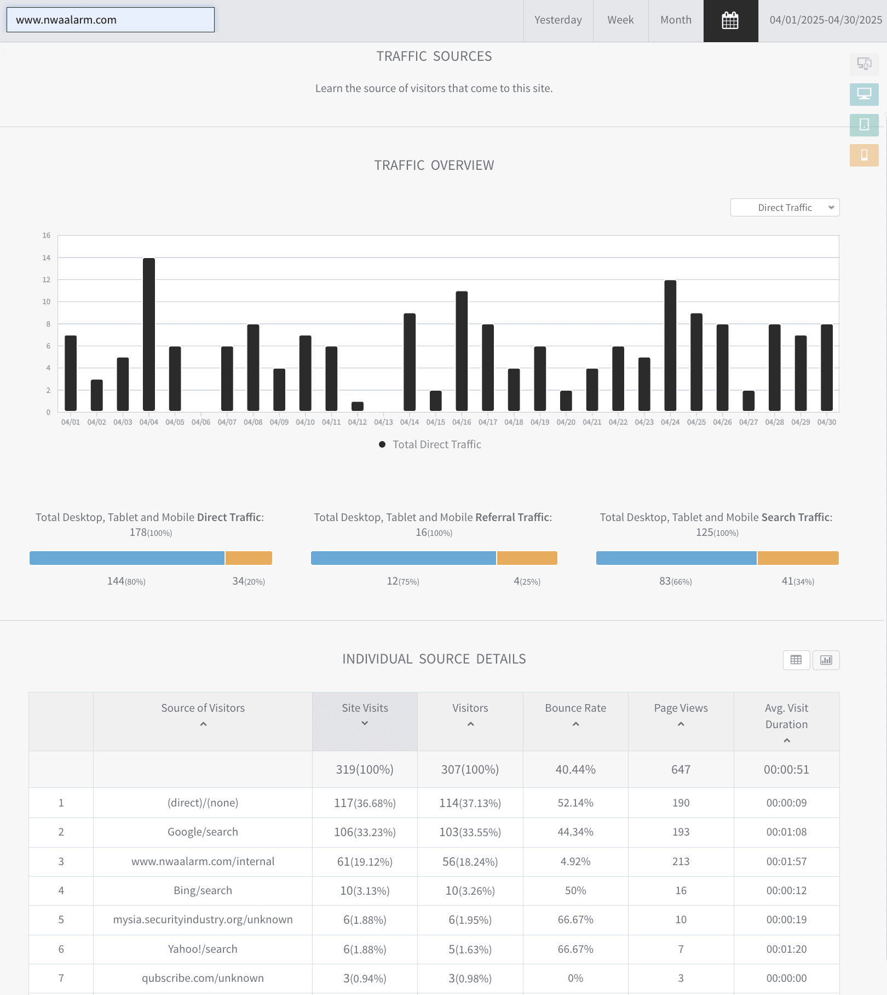Toggle the desktop device filter icon

[864, 94]
